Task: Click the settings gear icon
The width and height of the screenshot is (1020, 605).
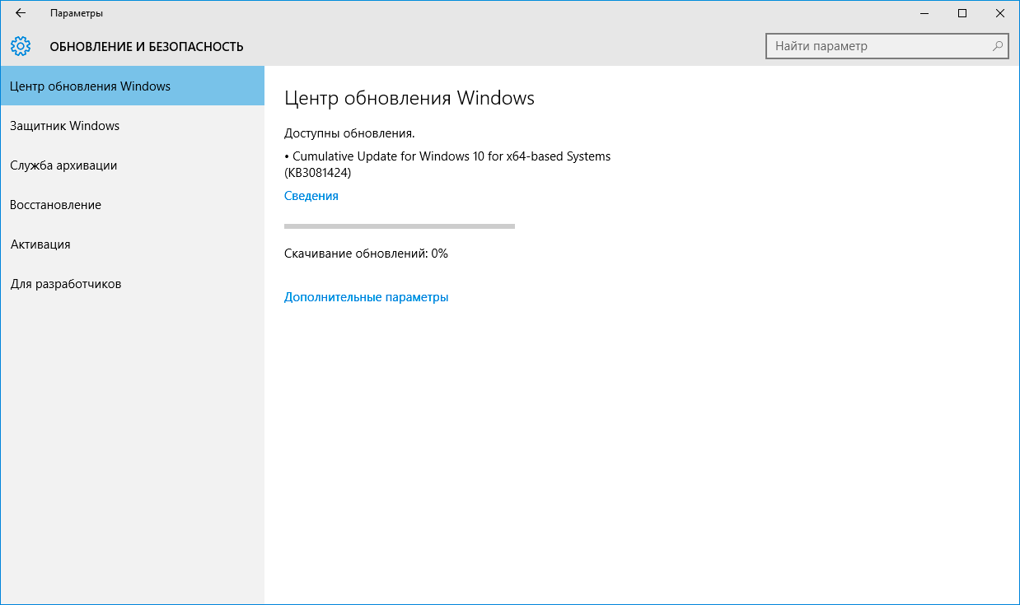Action: 21,46
